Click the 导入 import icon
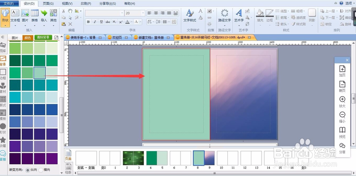Viewport: 356px width, 176px height. click(44, 13)
